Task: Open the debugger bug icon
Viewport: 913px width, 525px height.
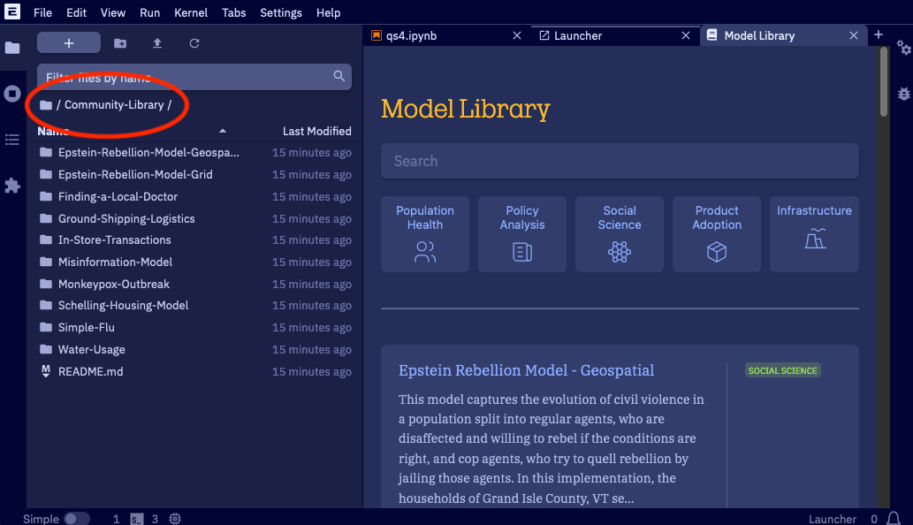Action: pos(903,94)
